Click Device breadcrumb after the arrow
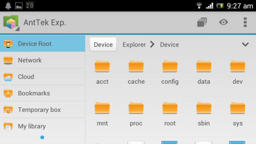Screen dimensions: 256x144 (x=169, y=45)
